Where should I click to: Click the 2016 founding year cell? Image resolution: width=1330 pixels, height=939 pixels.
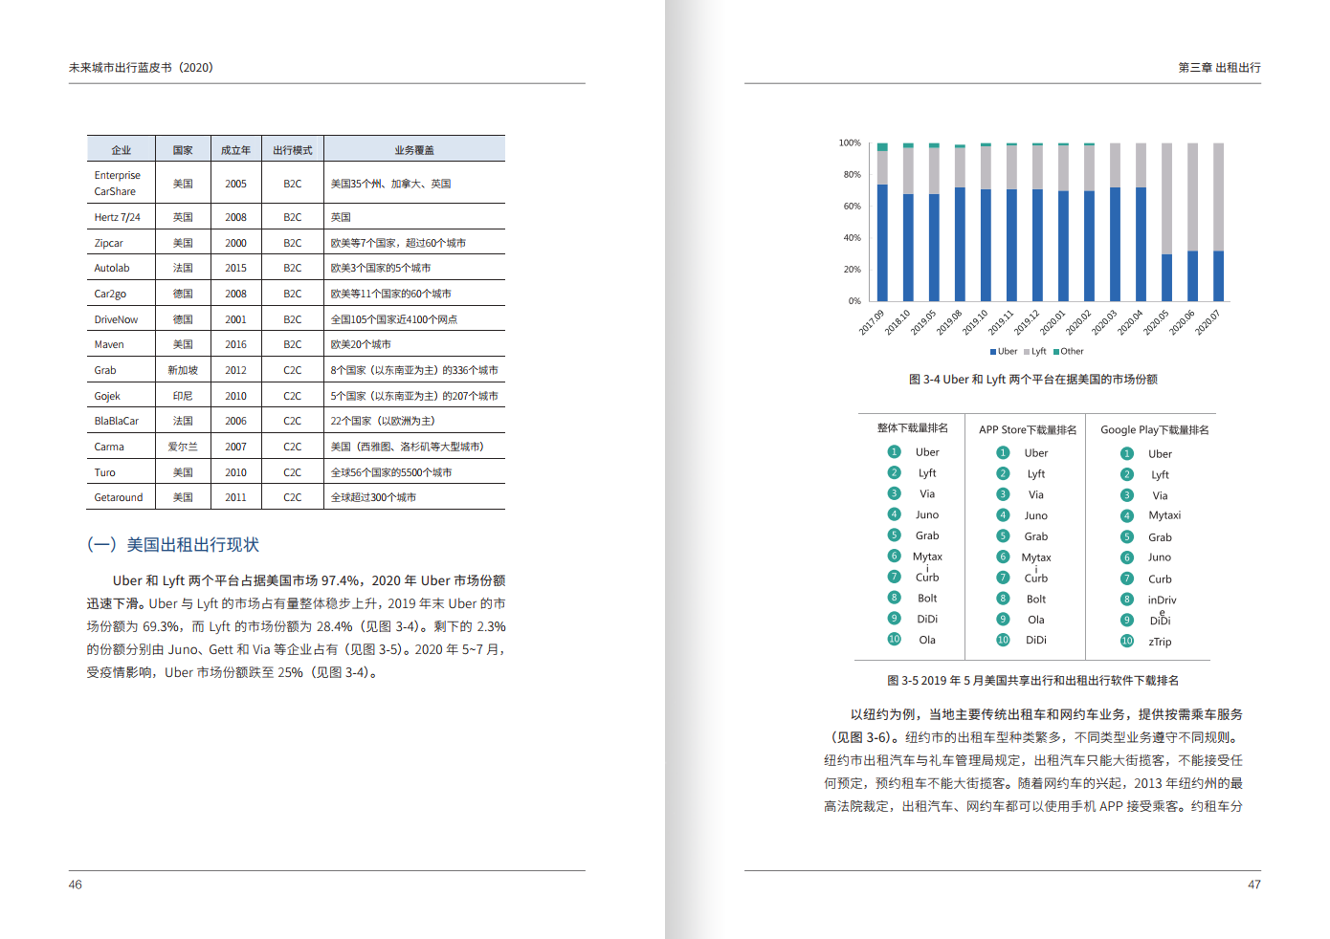(235, 344)
